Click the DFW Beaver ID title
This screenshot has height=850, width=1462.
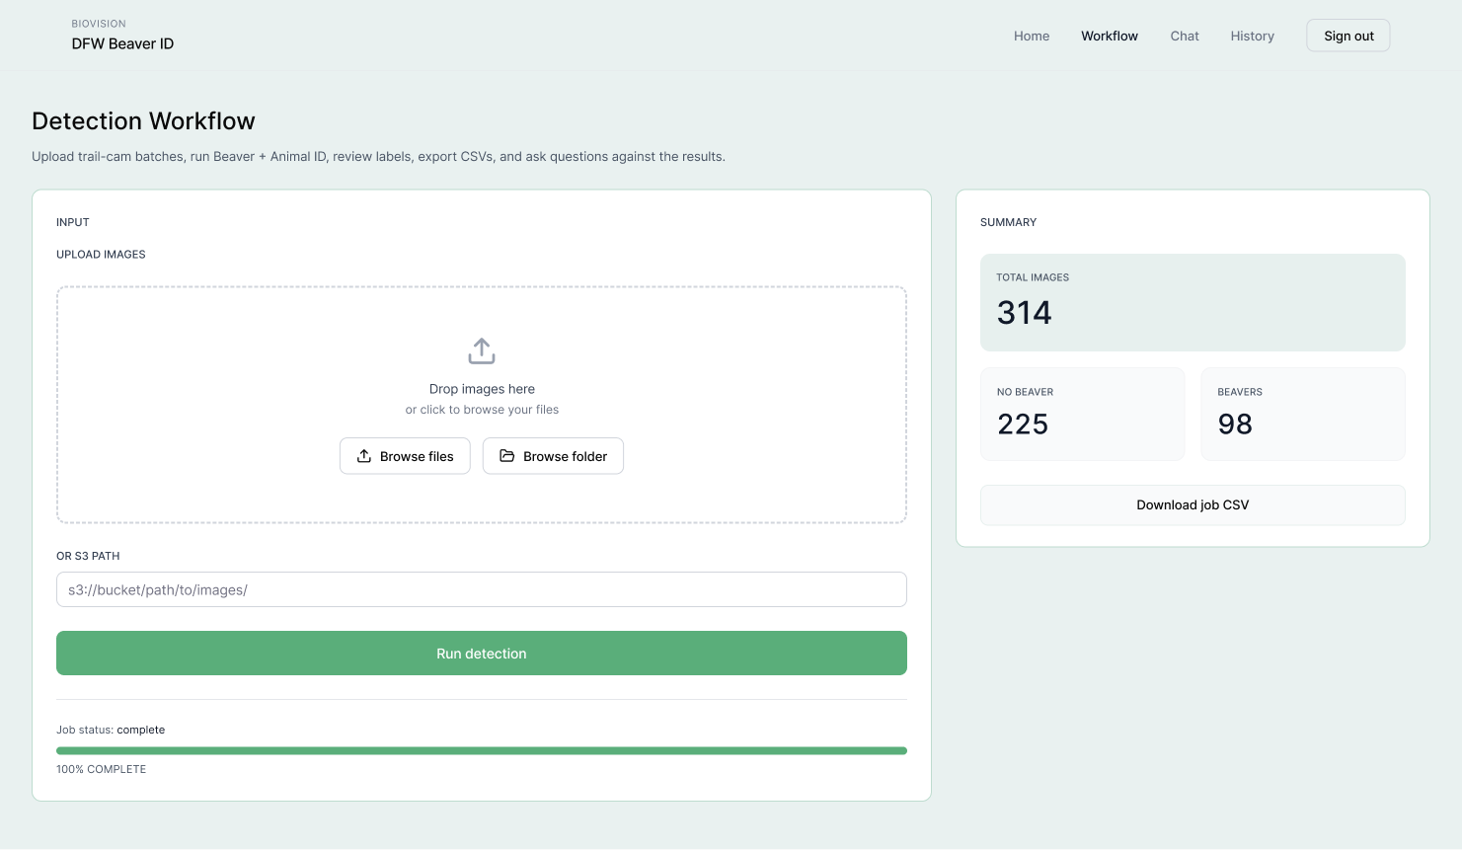(x=121, y=43)
